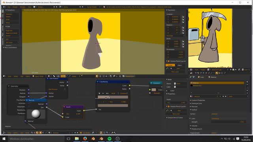Select the highlighted Material slot
Viewport: 253px width, 142px height.
217,83
